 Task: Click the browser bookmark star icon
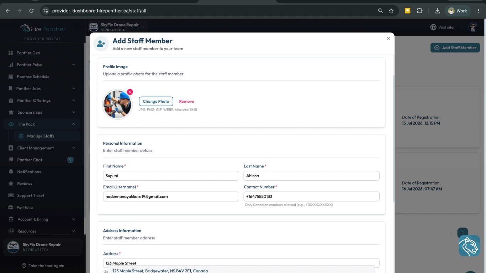(391, 11)
